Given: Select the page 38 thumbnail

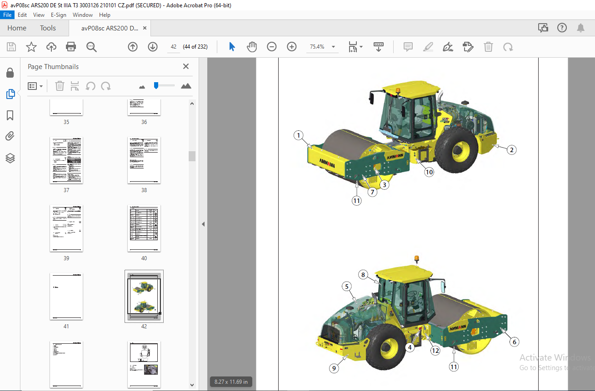Looking at the screenshot, I should tap(144, 160).
